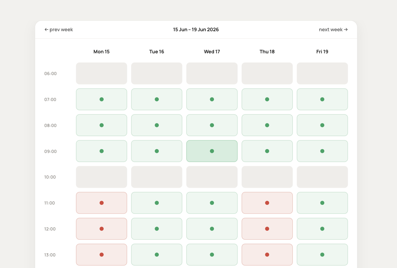Reserve the 12:00 slot on Fri 19

point(322,229)
